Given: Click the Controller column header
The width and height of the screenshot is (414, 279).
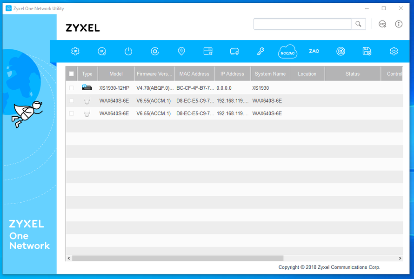Looking at the screenshot, I should coord(392,74).
